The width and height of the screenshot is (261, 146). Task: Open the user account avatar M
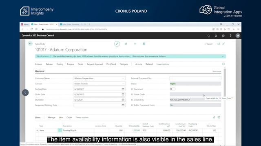(238, 36)
